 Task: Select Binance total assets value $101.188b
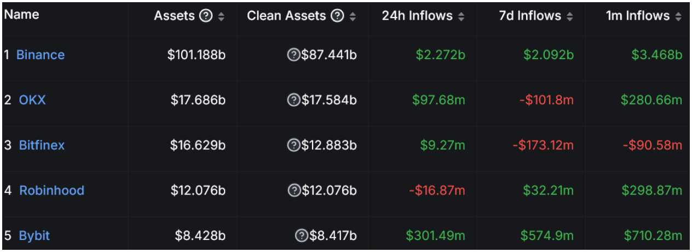pos(197,55)
